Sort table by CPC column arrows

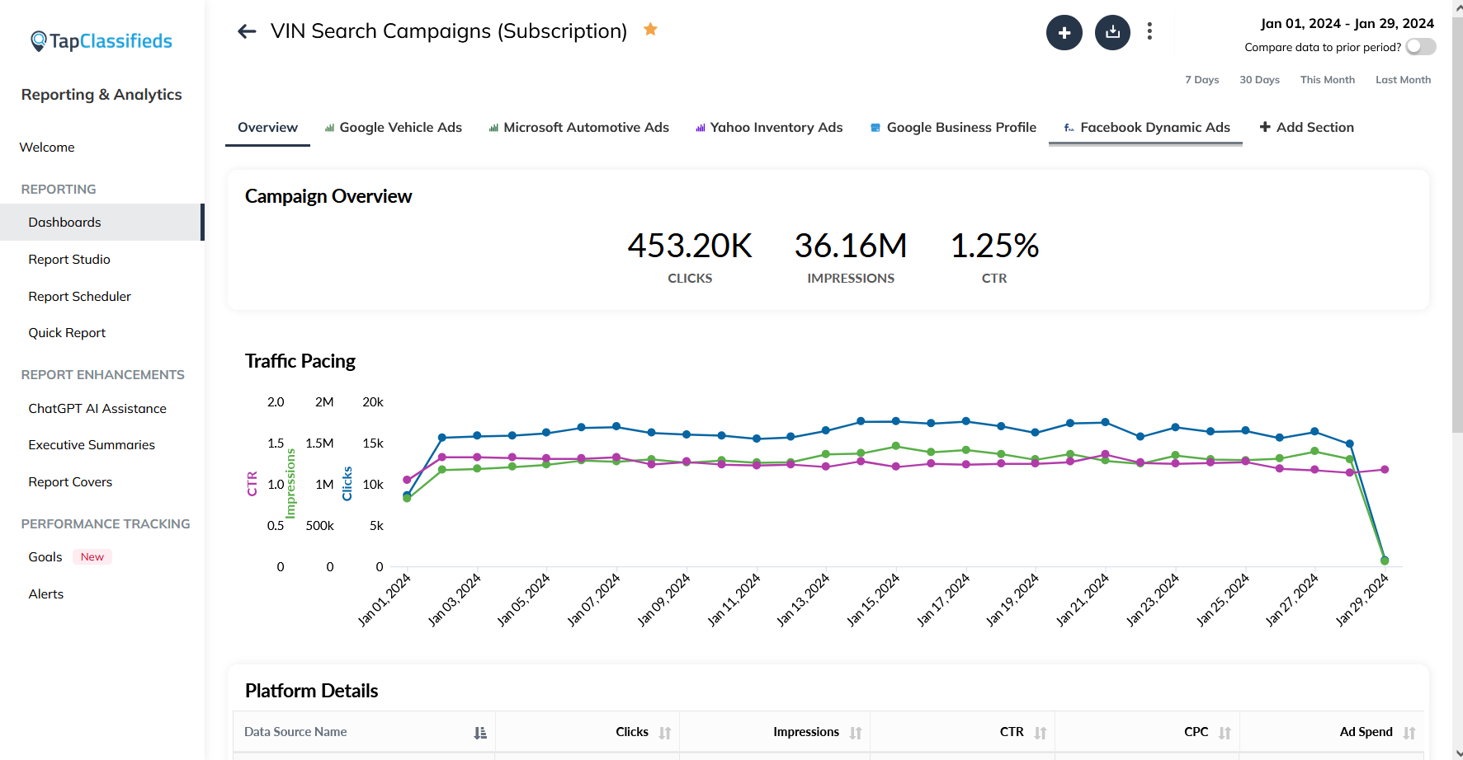tap(1225, 733)
